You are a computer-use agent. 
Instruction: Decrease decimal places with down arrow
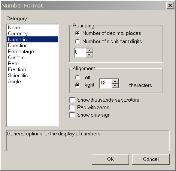89,55
